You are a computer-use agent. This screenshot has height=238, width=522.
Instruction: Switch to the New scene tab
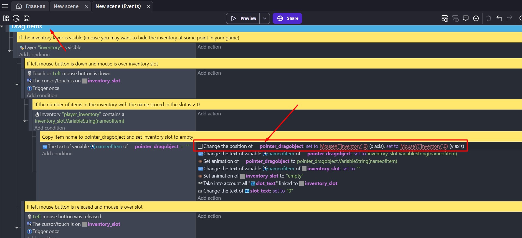pyautogui.click(x=66, y=6)
